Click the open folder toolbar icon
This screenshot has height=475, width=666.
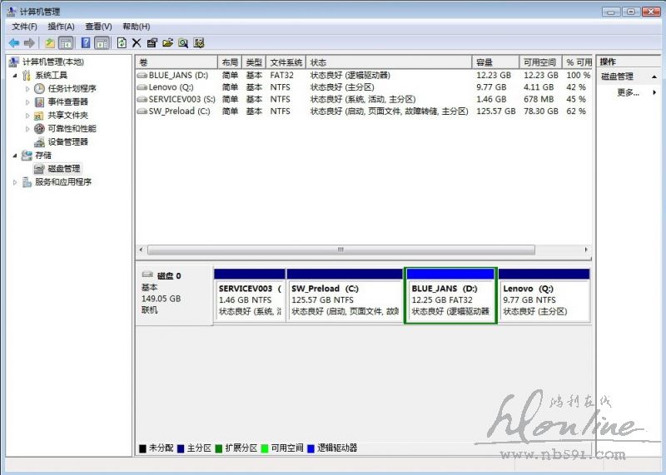(x=167, y=42)
